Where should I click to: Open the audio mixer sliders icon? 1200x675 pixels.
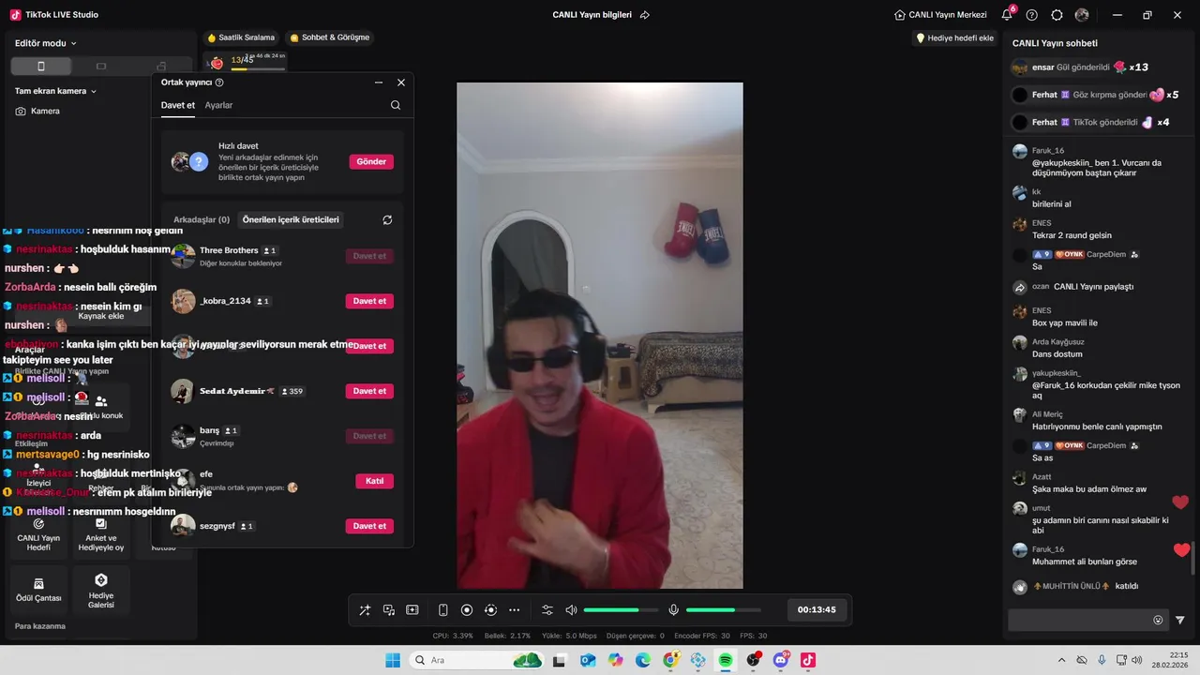547,610
